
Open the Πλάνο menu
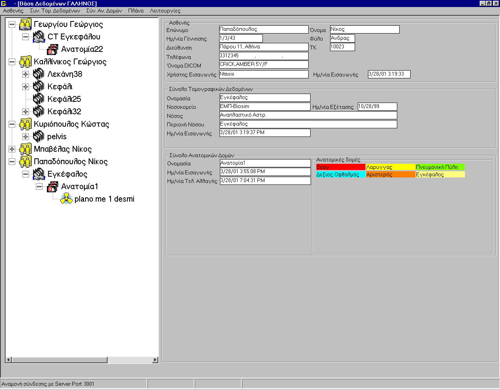tap(136, 11)
